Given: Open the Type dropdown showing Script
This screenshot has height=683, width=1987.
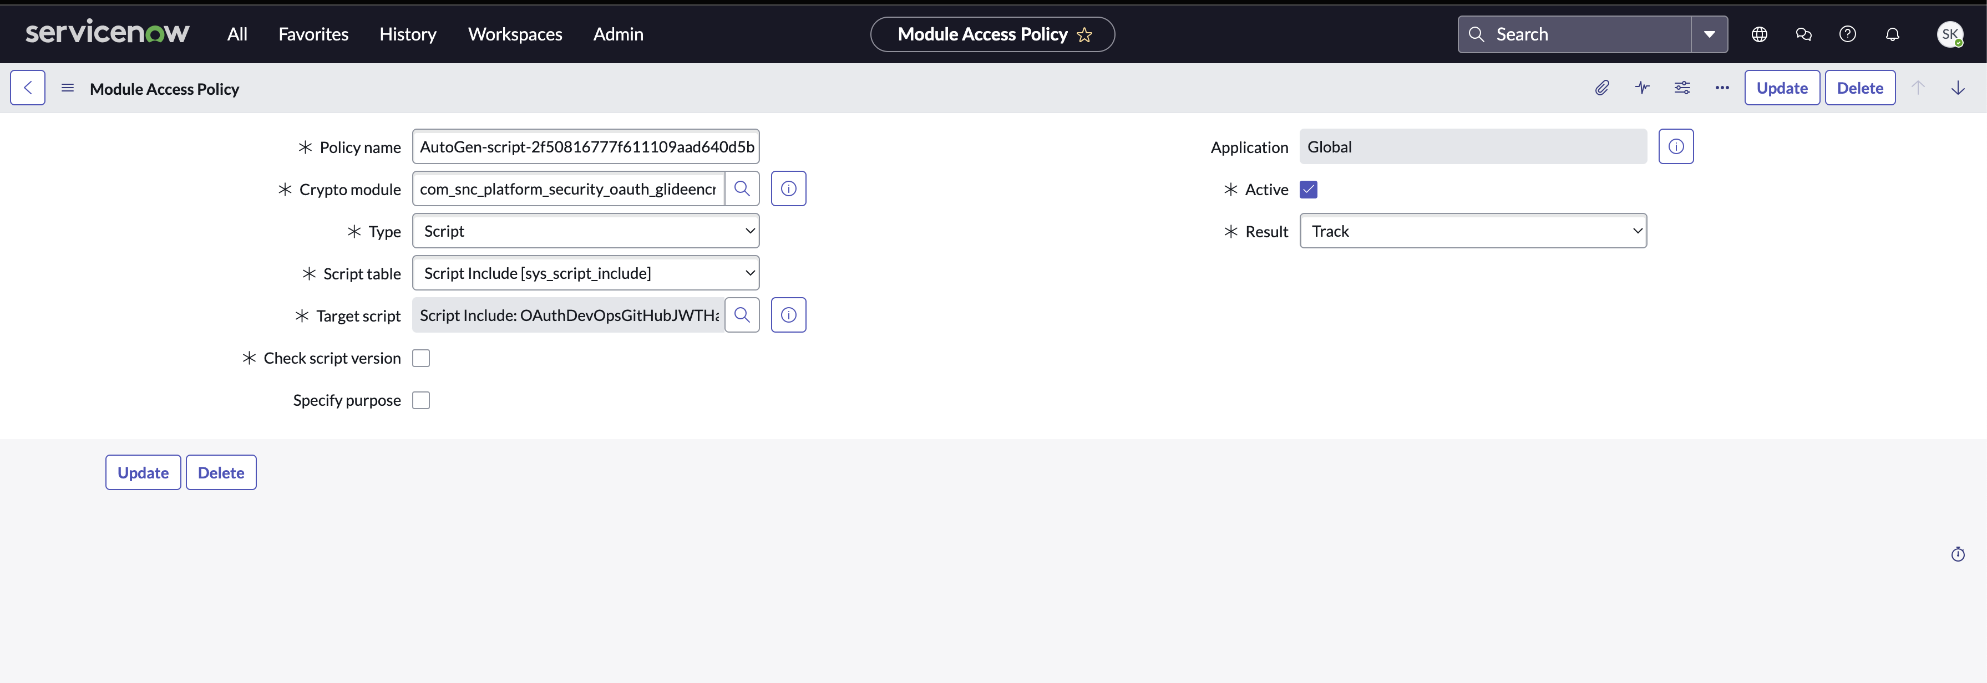Looking at the screenshot, I should click(586, 231).
